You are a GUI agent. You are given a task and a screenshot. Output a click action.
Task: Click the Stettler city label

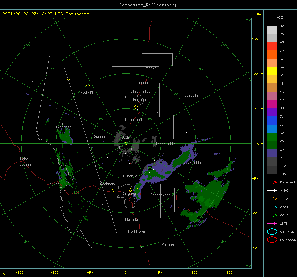[x=192, y=95]
